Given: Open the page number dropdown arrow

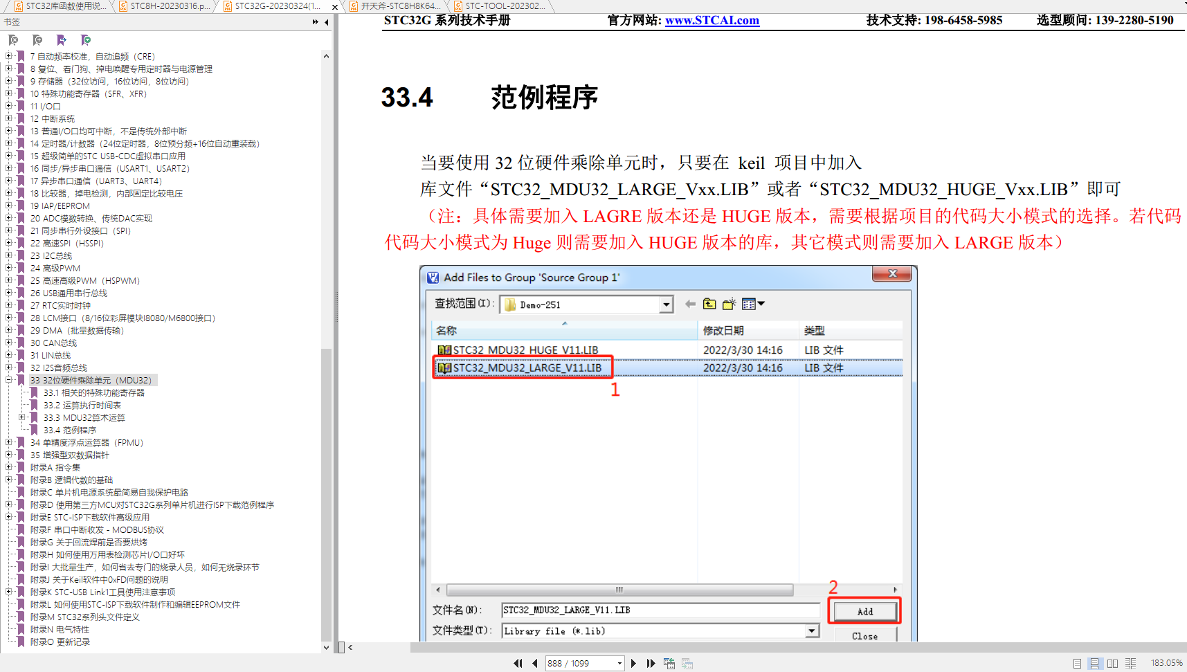Looking at the screenshot, I should click(x=619, y=663).
